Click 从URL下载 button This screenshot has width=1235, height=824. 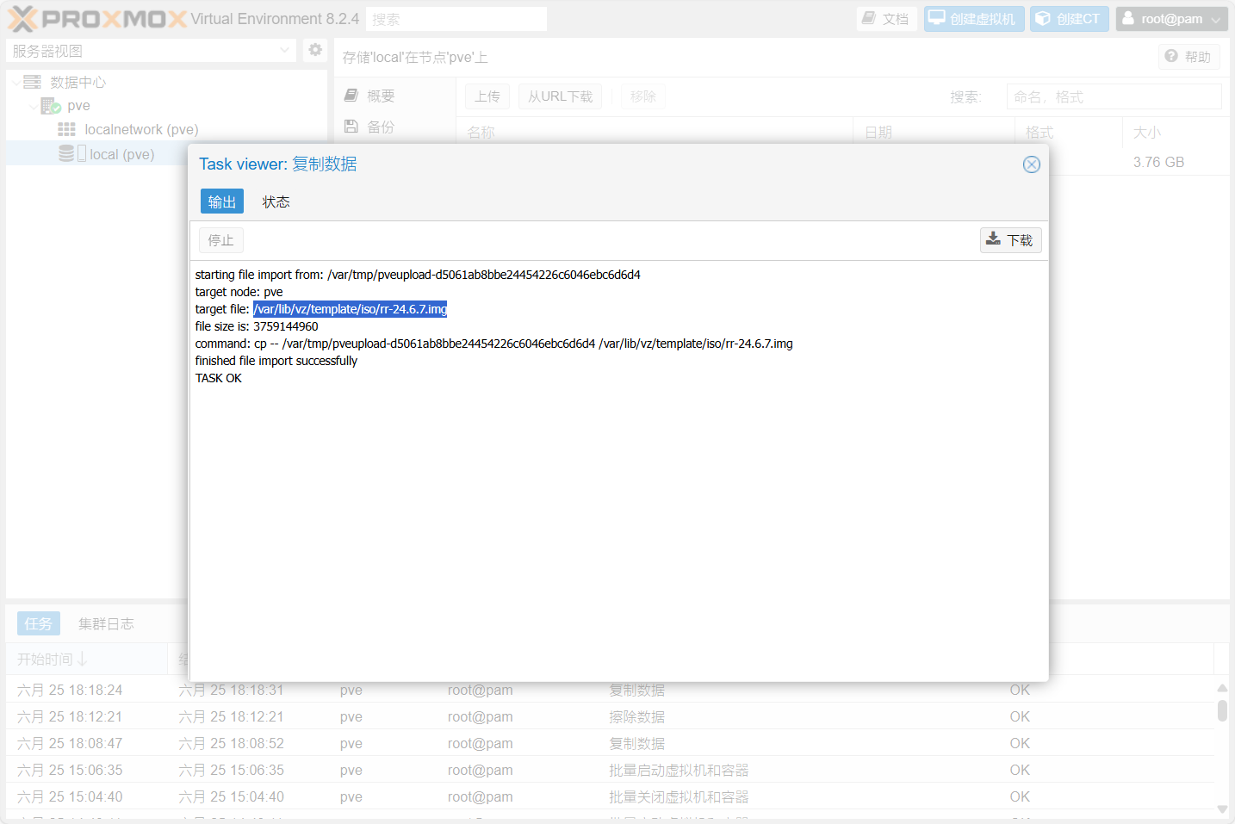click(560, 96)
